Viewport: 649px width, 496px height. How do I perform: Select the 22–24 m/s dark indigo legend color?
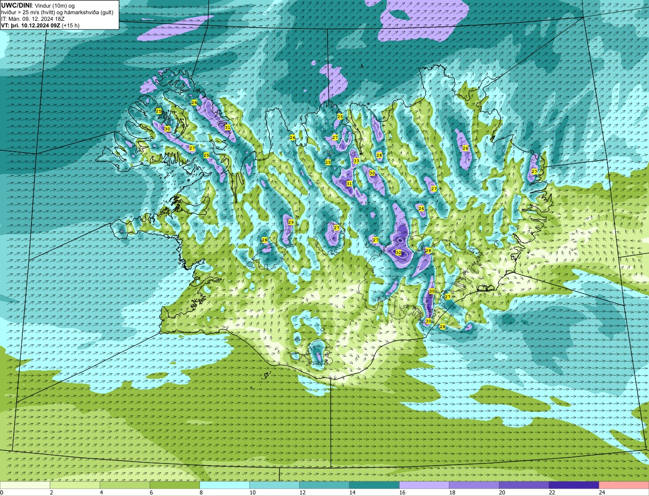[x=574, y=485]
